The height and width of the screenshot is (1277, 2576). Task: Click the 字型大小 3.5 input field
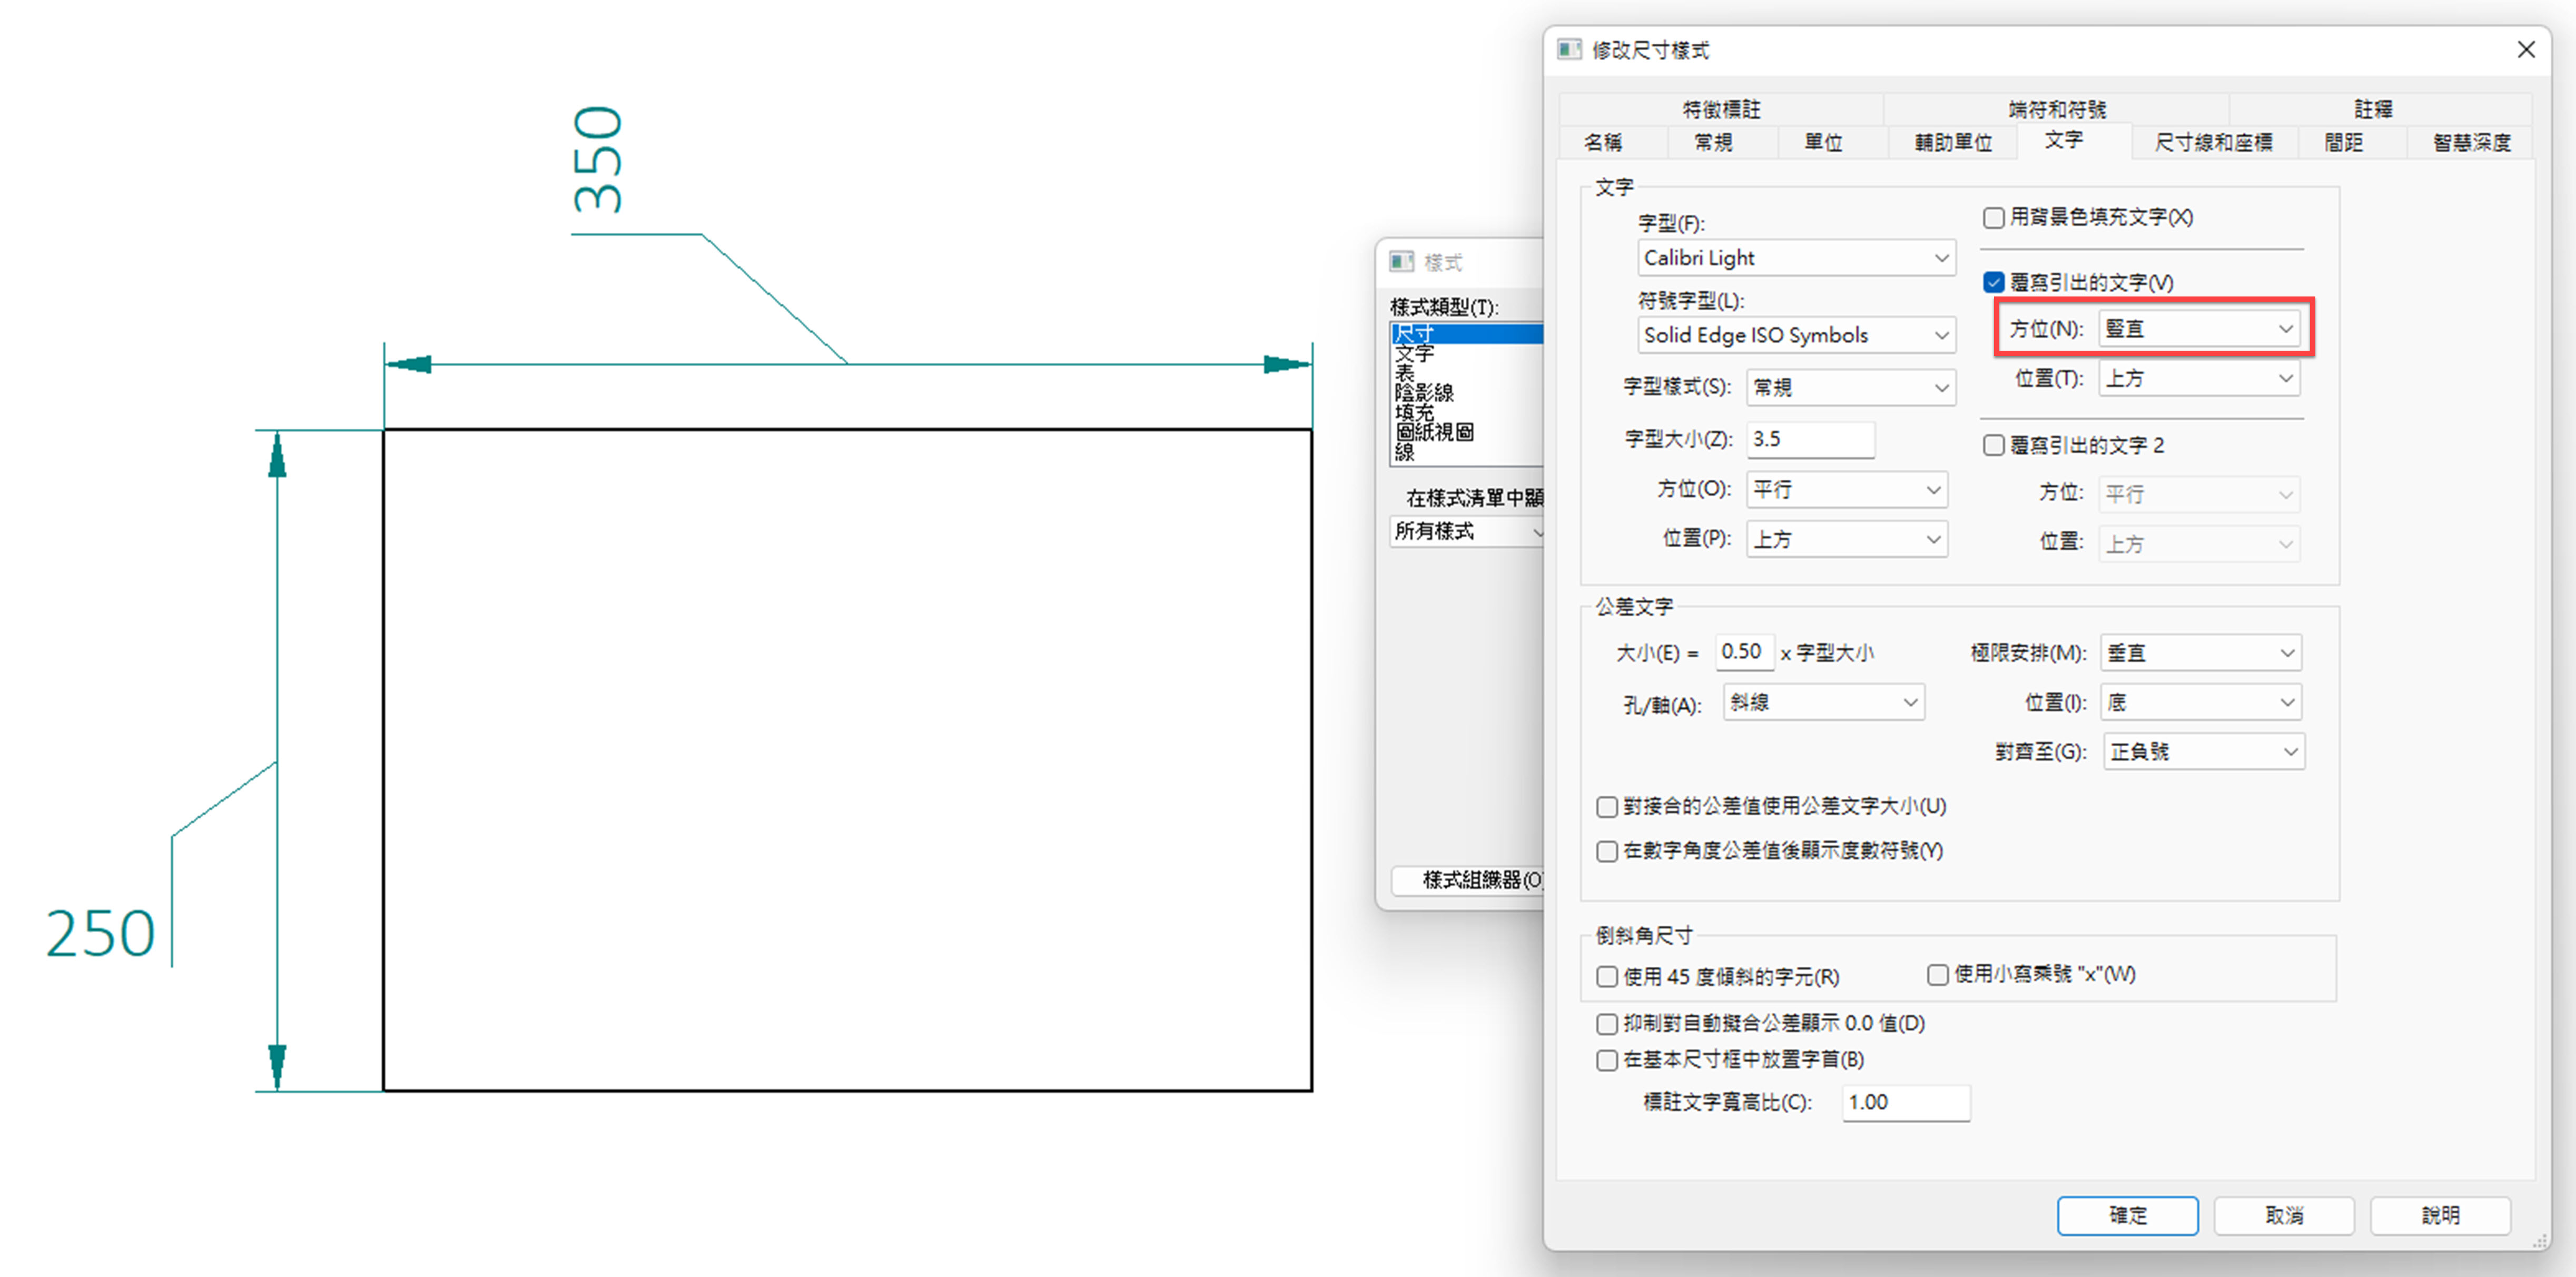coord(1810,439)
